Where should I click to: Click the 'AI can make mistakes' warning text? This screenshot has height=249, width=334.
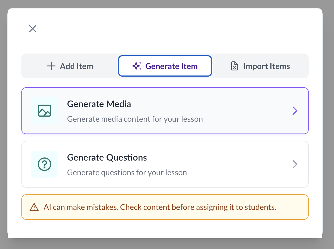[x=160, y=207]
